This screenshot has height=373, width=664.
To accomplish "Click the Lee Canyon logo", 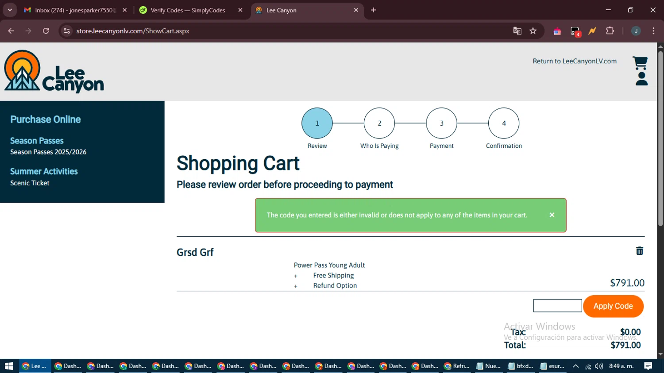I will tap(54, 72).
